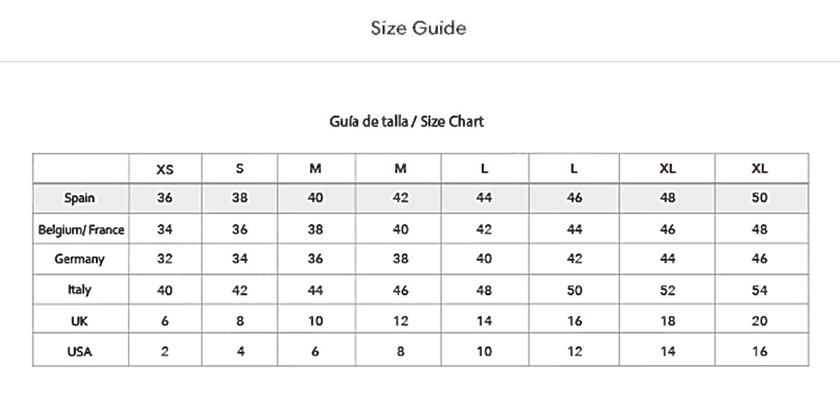This screenshot has height=407, width=840.
Task: Select Spain size 36 cell
Action: (165, 198)
